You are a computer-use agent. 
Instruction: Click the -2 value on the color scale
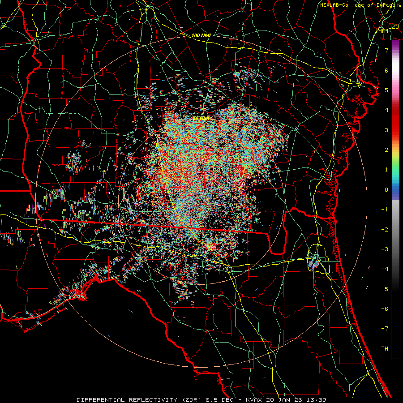(385, 230)
